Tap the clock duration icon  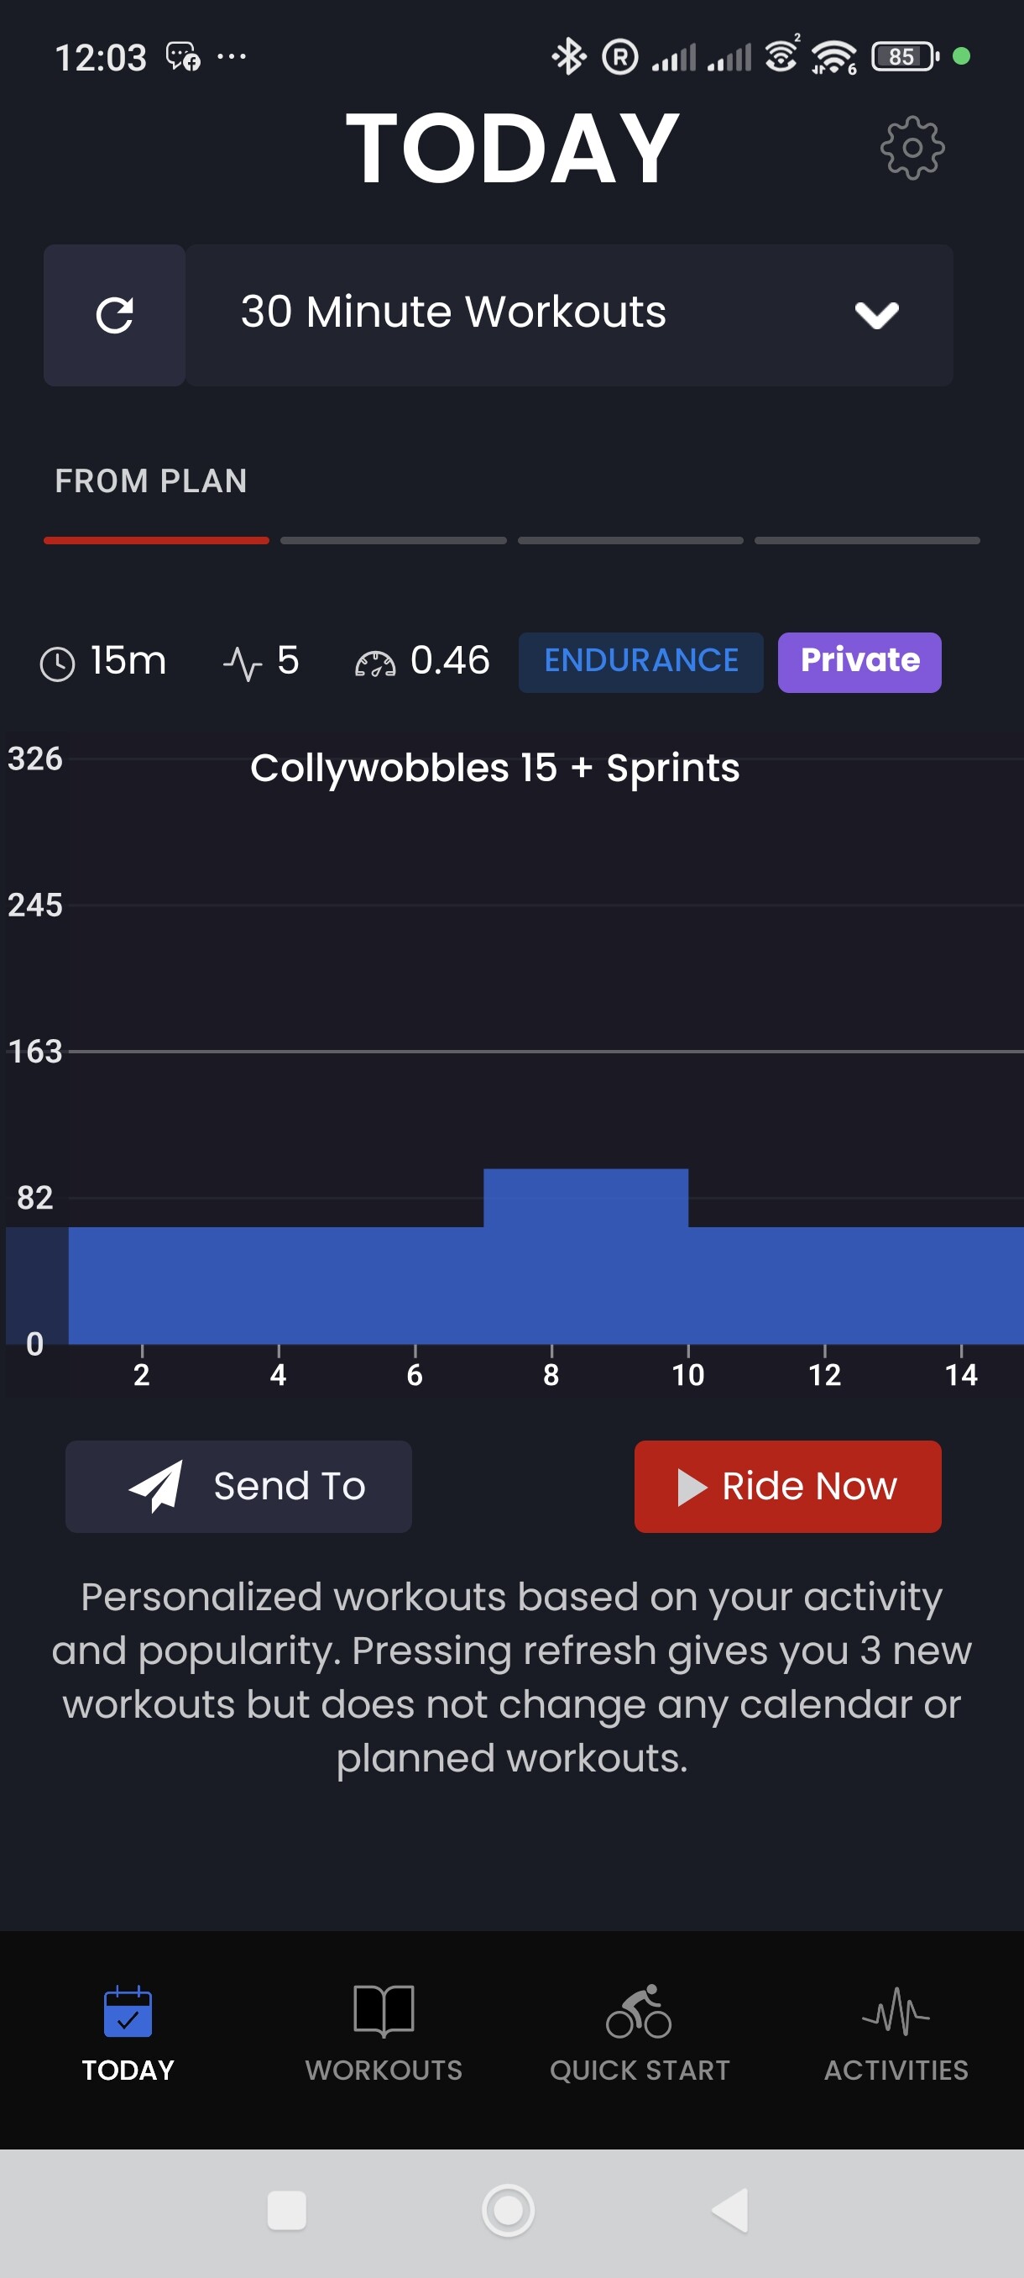(x=57, y=664)
